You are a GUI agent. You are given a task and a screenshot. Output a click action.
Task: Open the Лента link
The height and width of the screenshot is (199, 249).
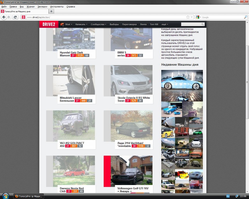click(143, 24)
